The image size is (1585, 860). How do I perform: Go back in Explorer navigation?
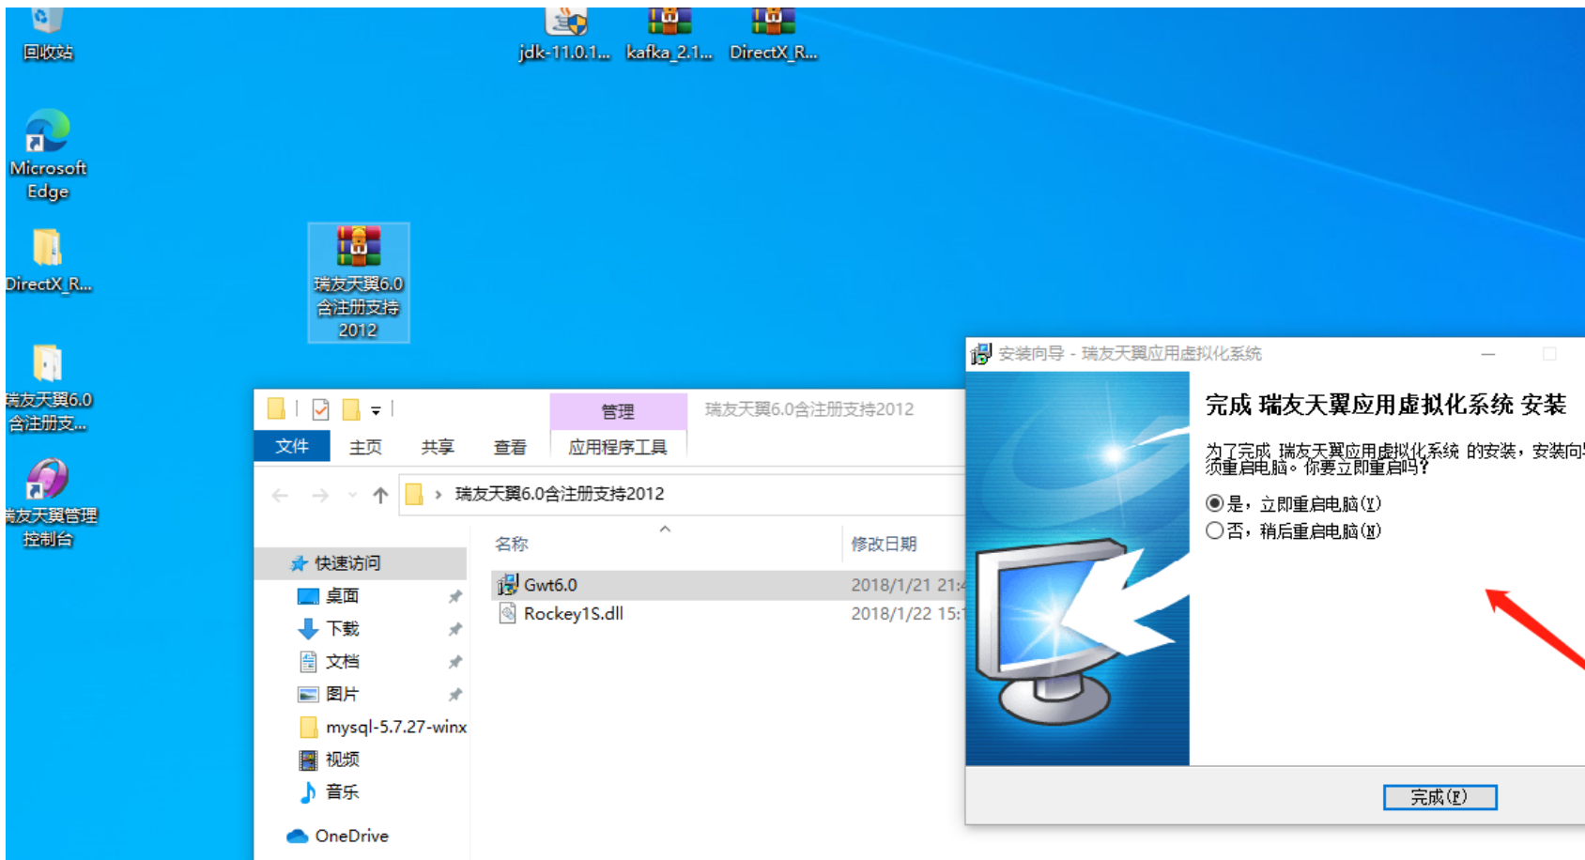click(x=280, y=495)
